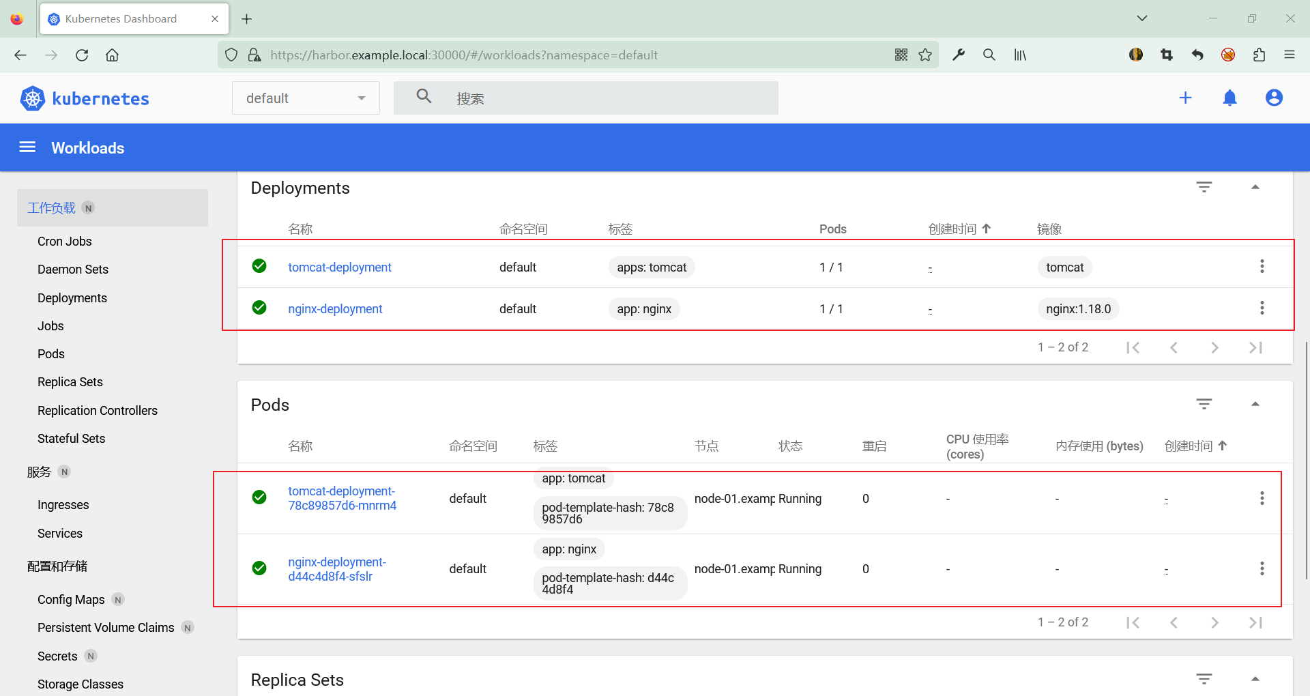This screenshot has height=696, width=1310.
Task: Select Replica Sets in sidebar
Action: [x=70, y=381]
